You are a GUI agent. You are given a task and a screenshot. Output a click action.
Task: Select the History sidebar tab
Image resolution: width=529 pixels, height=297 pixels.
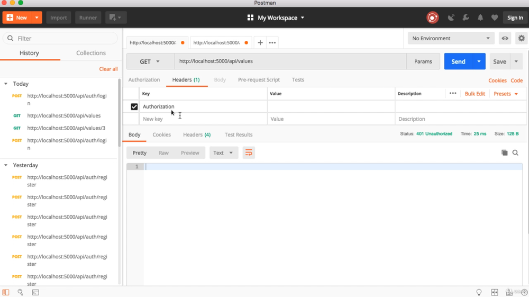(29, 53)
